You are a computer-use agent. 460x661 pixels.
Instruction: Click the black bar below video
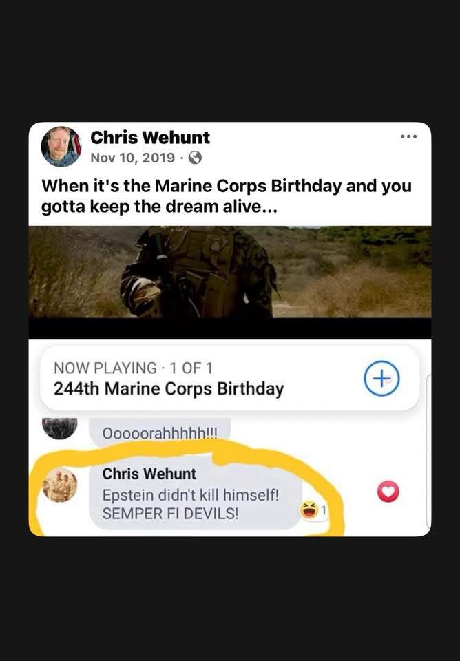[230, 328]
